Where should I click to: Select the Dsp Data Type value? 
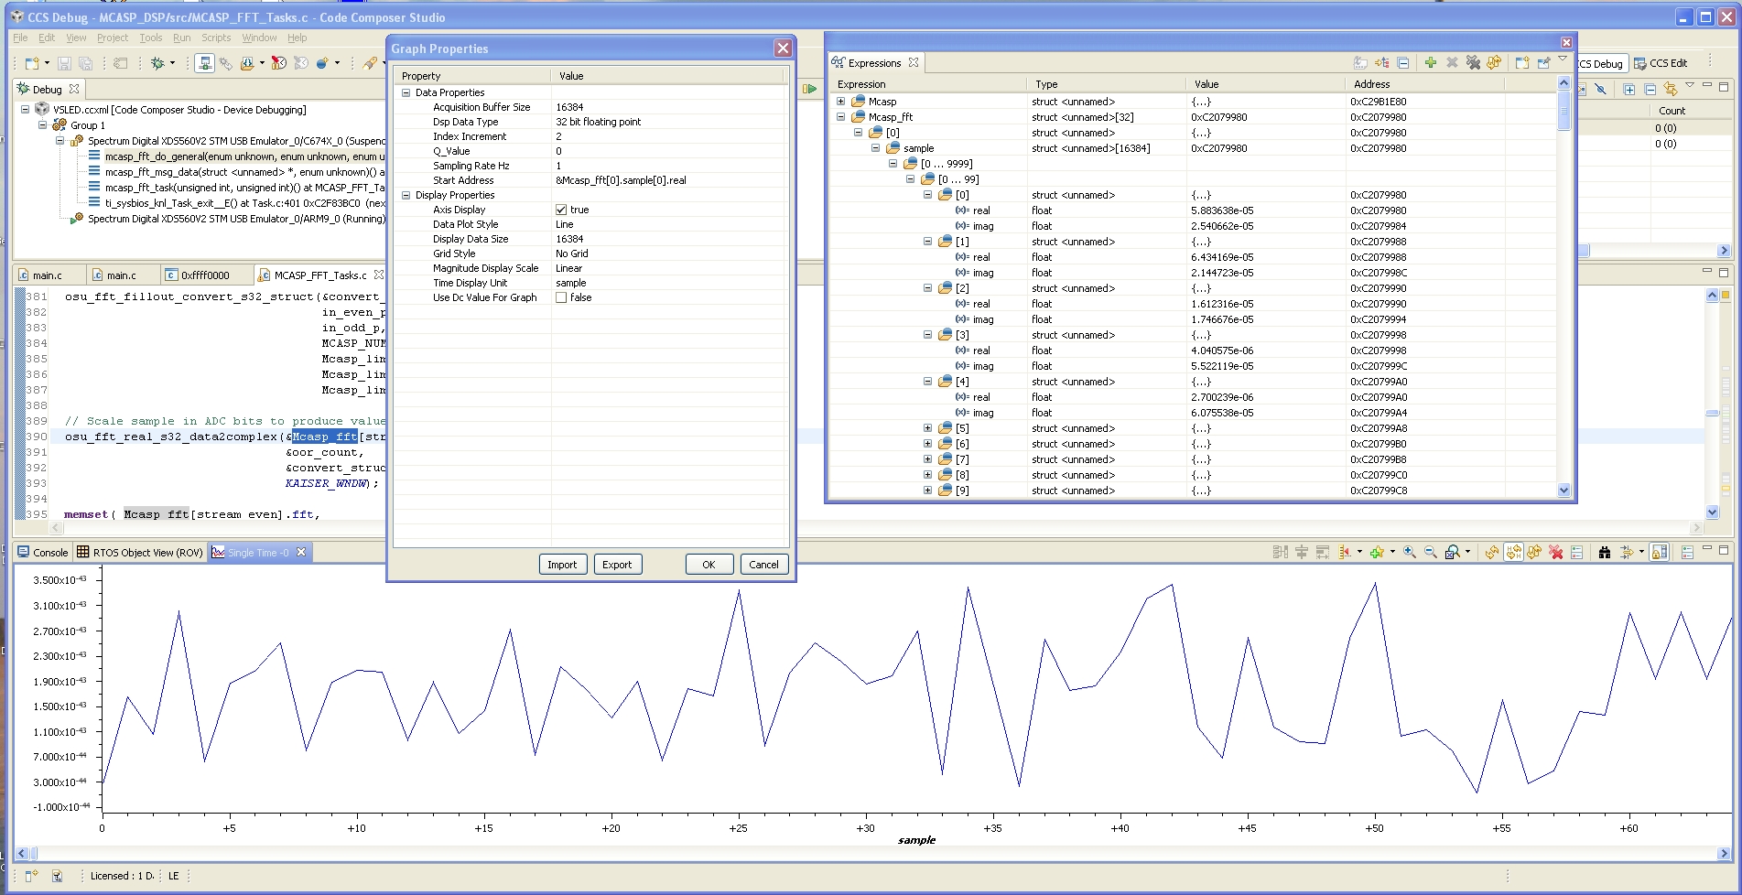pyautogui.click(x=668, y=122)
